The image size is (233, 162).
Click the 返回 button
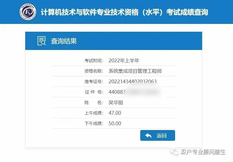[157, 135]
